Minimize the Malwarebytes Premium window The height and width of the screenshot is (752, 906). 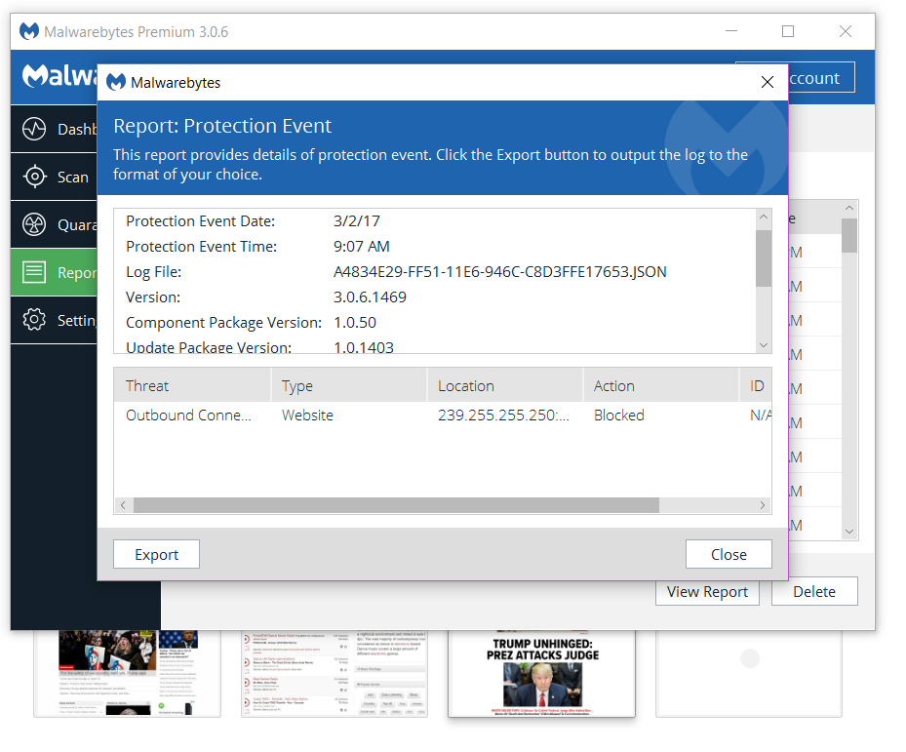(x=731, y=31)
